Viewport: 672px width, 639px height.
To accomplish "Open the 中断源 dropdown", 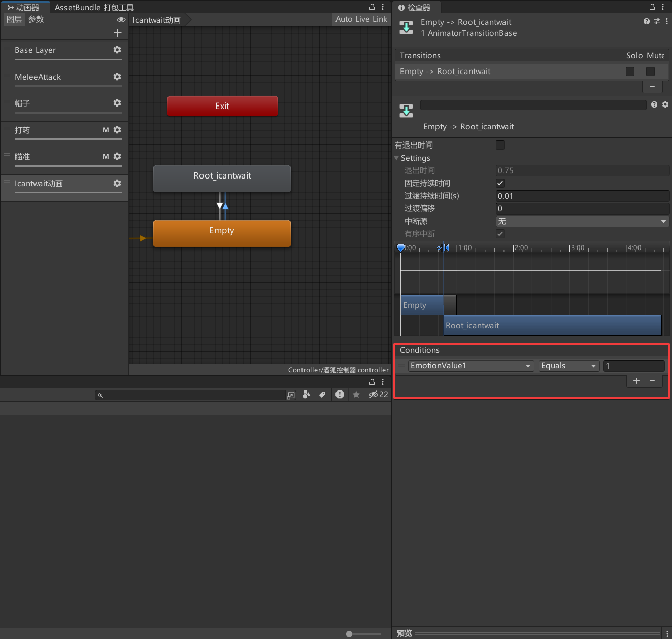I will tap(582, 221).
